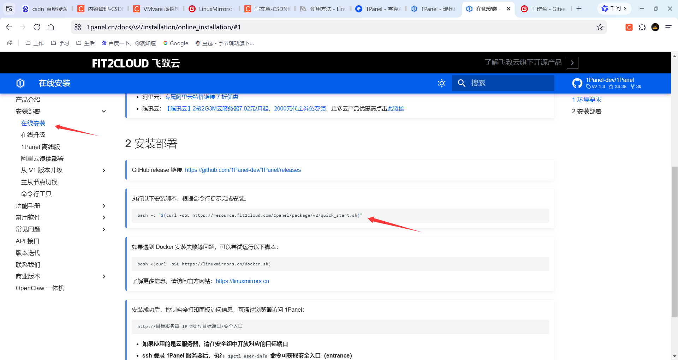This screenshot has width=678, height=360.
Task: Open the linuxmirrors.cn link
Action: [242, 281]
